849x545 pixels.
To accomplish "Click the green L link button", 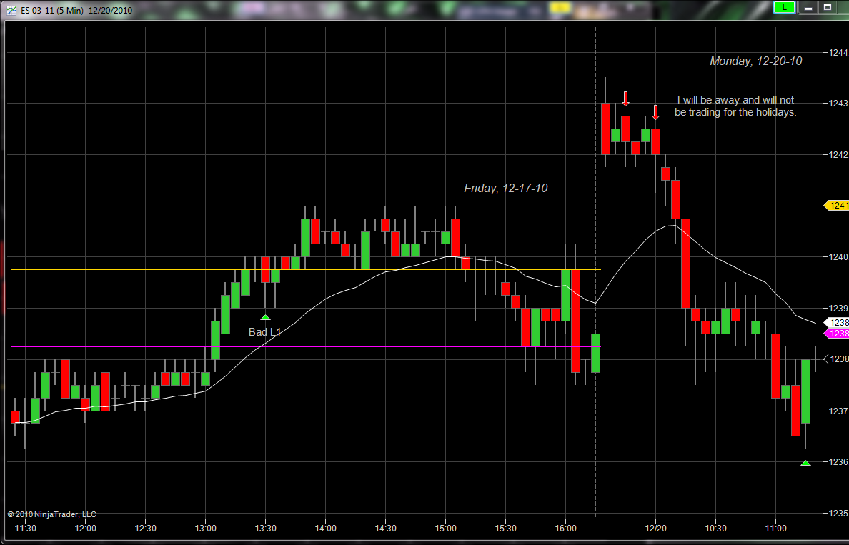I will [784, 7].
